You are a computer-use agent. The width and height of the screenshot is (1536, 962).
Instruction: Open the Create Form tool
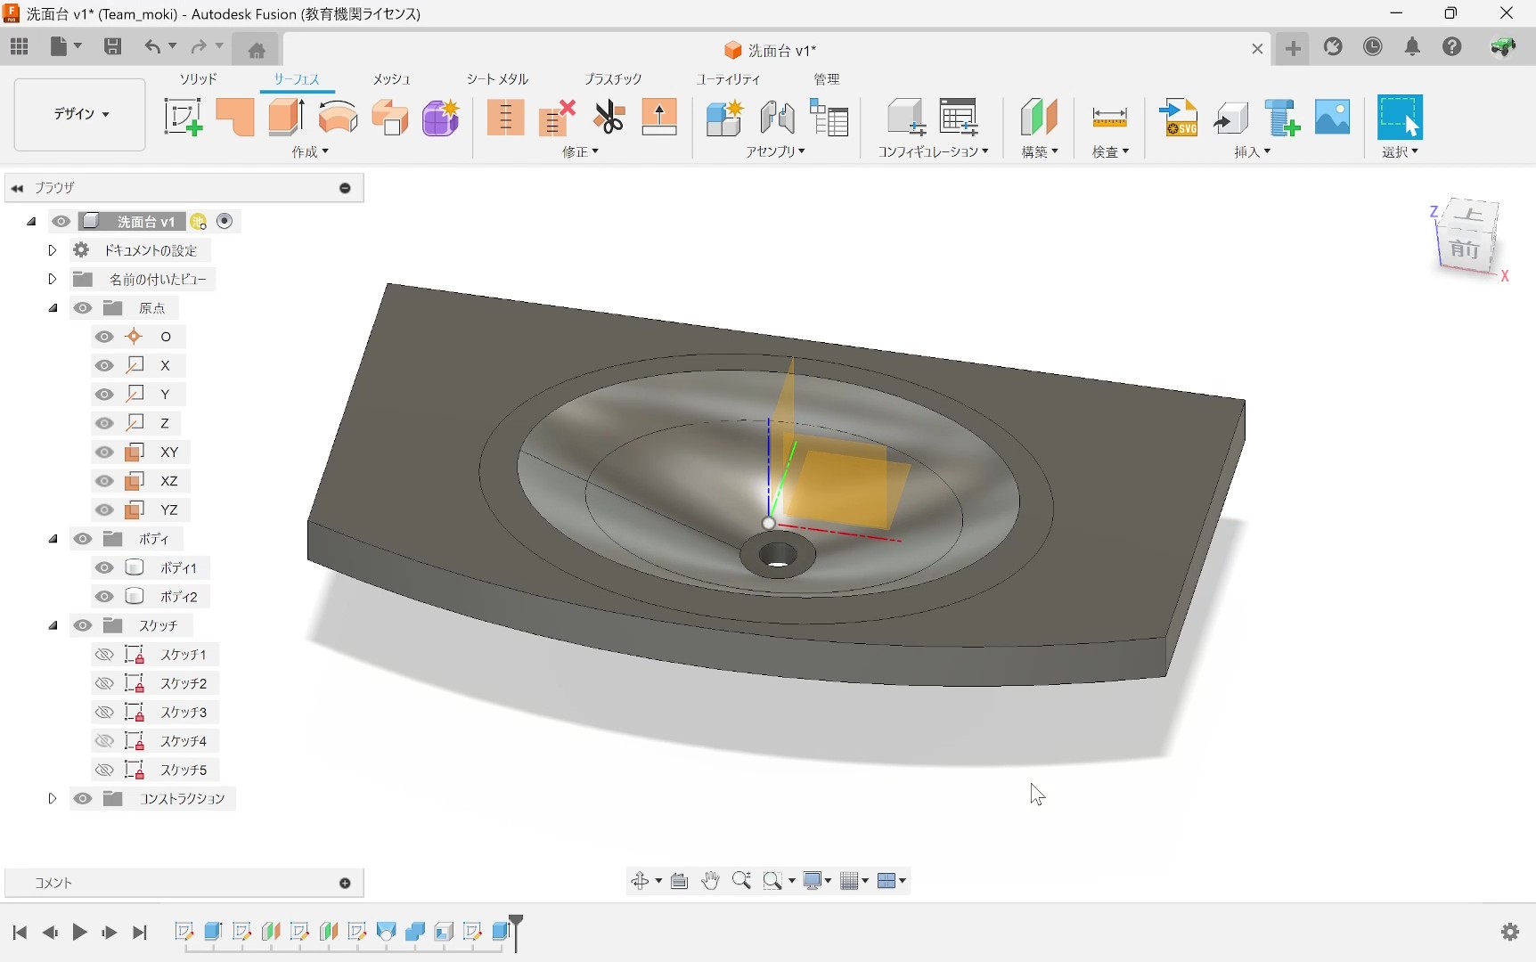click(441, 118)
